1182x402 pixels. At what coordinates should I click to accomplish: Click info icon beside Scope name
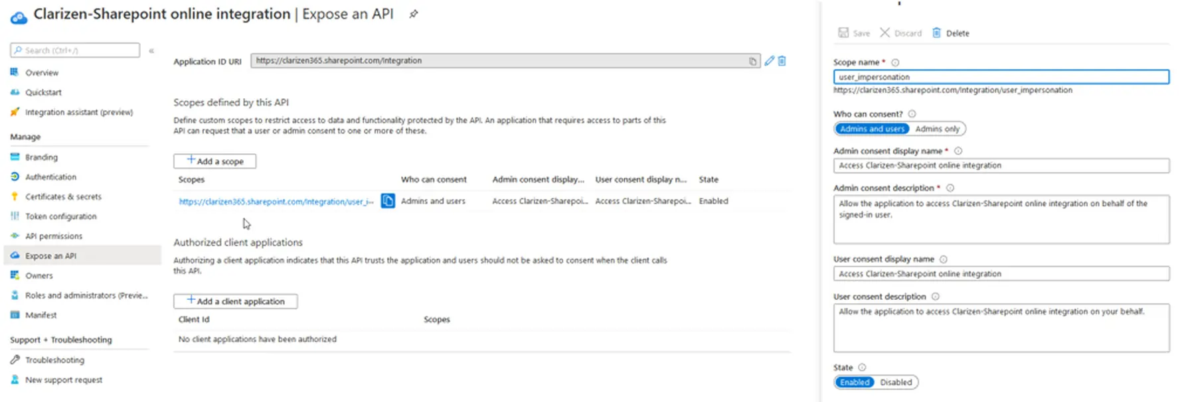coord(895,62)
